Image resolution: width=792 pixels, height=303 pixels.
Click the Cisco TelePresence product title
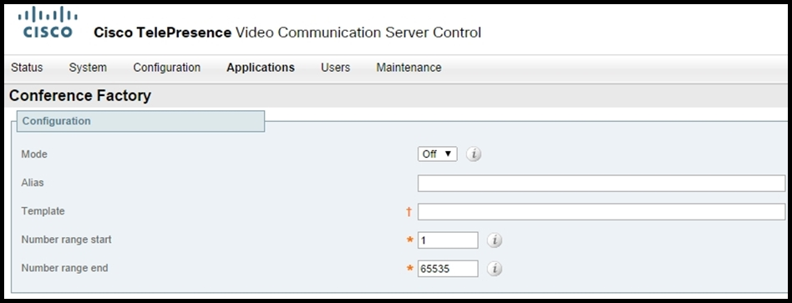pyautogui.click(x=287, y=33)
